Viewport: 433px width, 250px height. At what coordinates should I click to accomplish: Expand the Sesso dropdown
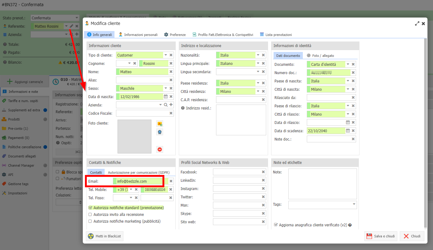[166, 88]
